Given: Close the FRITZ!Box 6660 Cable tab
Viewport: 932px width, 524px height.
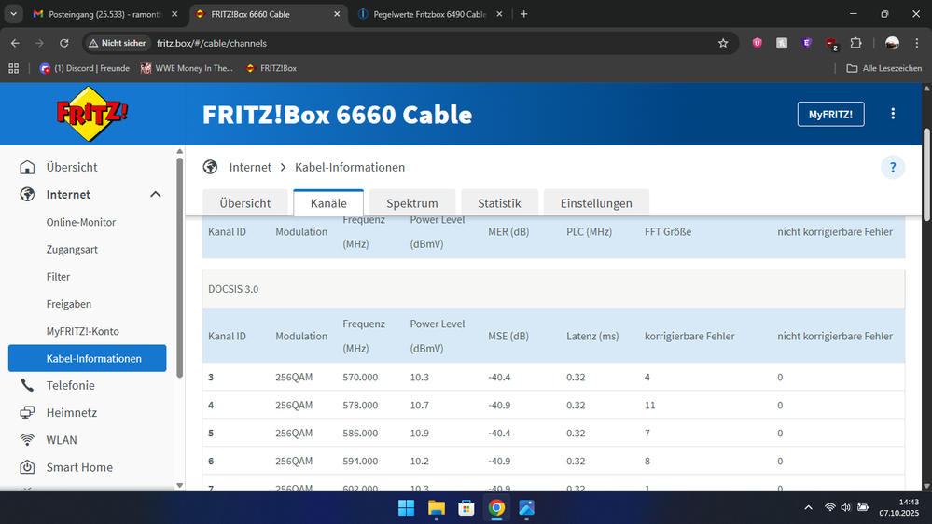Looking at the screenshot, I should [x=337, y=14].
